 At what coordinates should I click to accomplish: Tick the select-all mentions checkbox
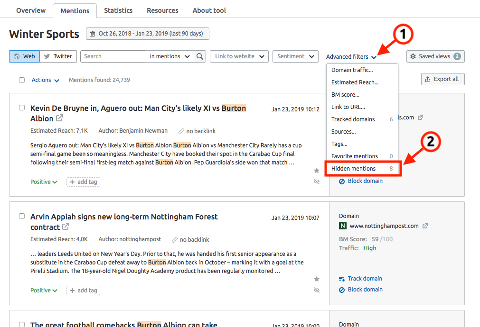click(x=22, y=80)
